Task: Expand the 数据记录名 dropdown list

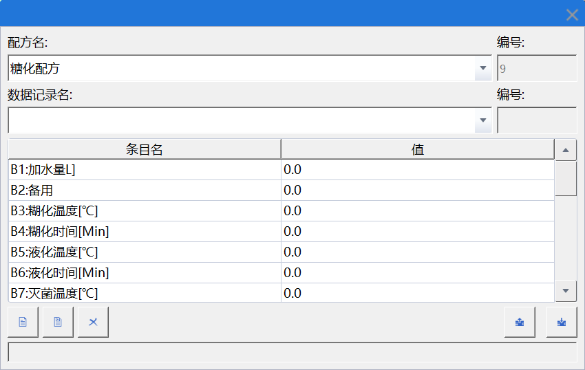Action: 483,120
